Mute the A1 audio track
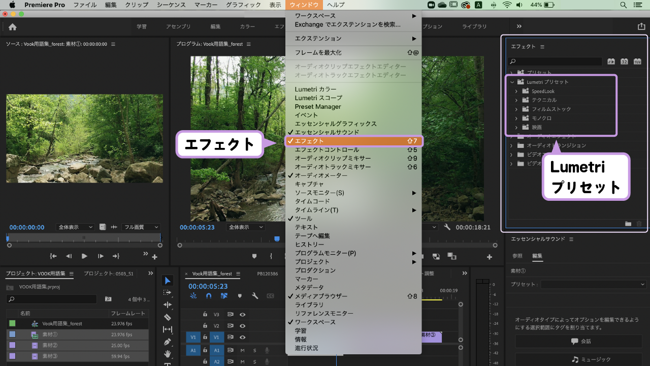 coord(243,350)
